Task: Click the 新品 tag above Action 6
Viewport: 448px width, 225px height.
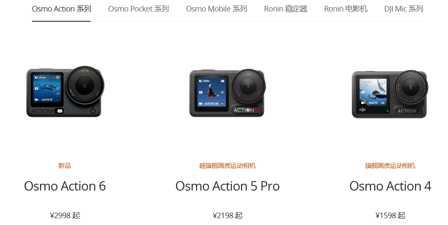Action: click(x=65, y=165)
